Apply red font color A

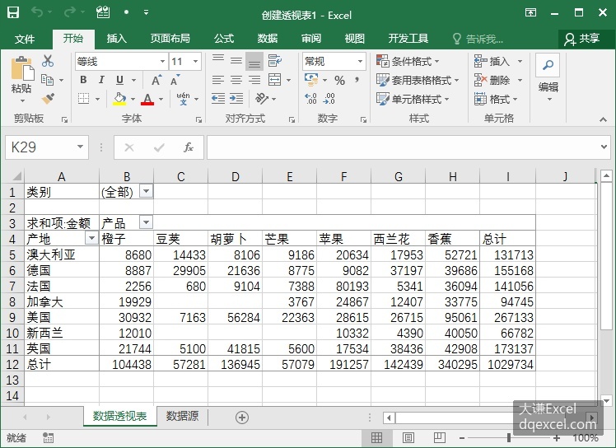(147, 99)
